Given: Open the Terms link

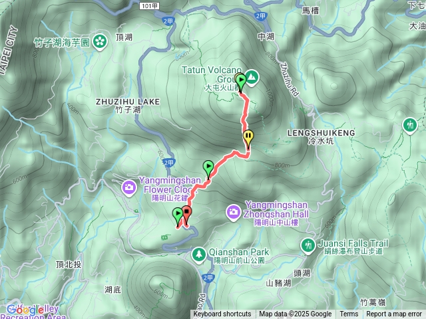Looking at the screenshot, I should click(349, 314).
